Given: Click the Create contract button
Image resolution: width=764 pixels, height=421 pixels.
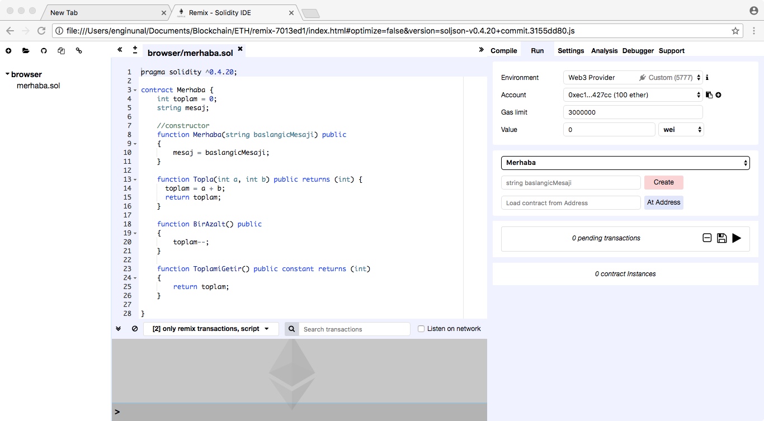Looking at the screenshot, I should click(x=664, y=182).
